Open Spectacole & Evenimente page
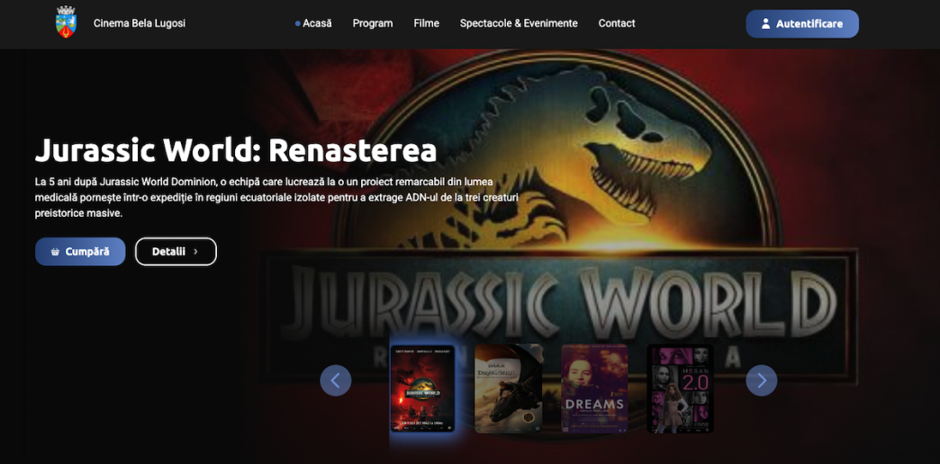The image size is (940, 464). point(519,23)
